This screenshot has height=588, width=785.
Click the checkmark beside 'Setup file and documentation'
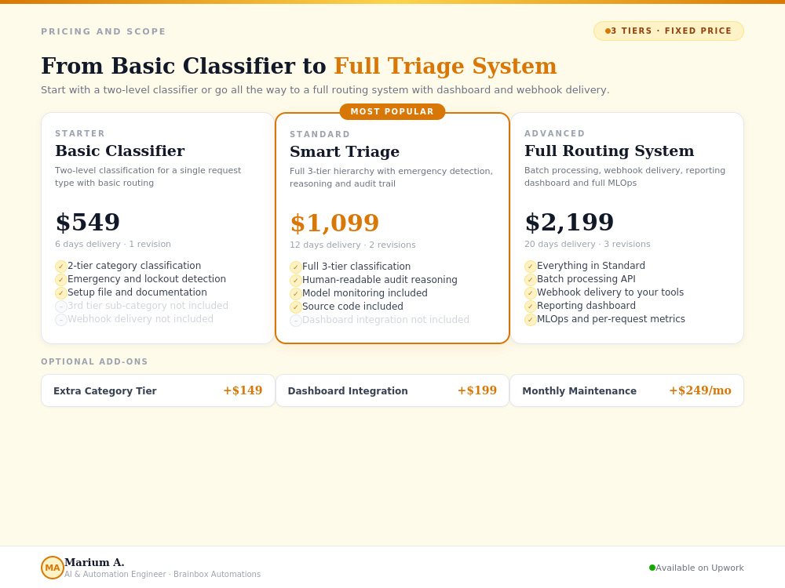tap(61, 292)
